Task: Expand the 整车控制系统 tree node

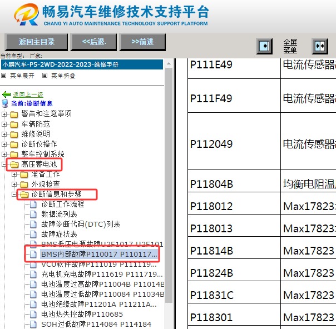Action: (x=4, y=154)
